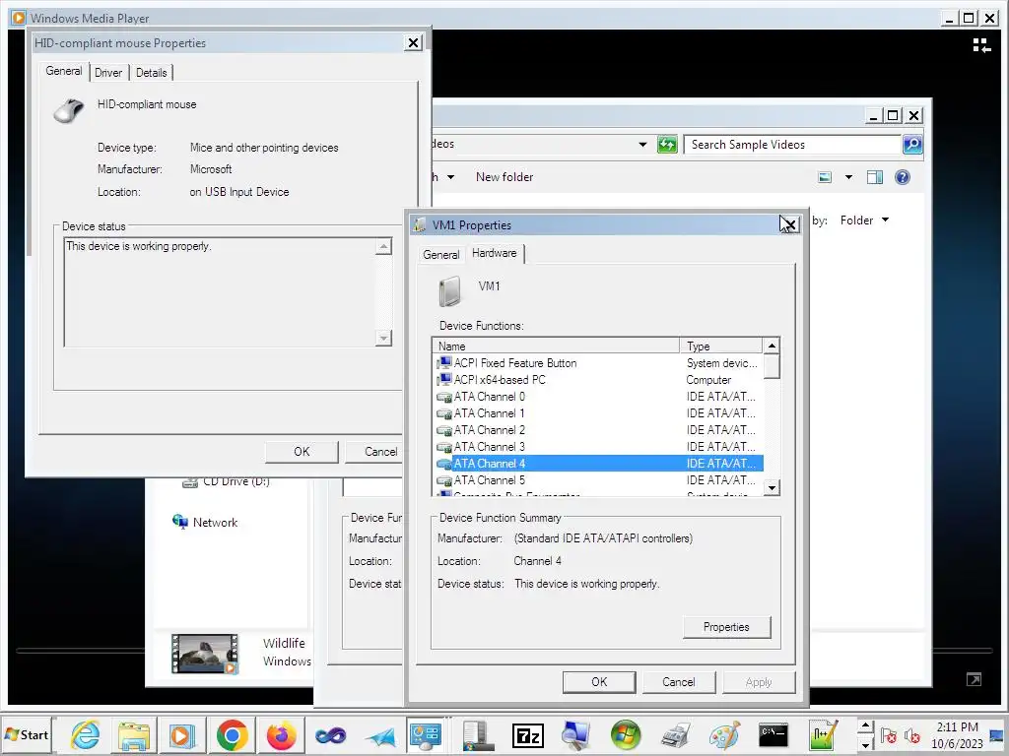
Task: Click the show desktop monitor tray icon
Action: 997,735
